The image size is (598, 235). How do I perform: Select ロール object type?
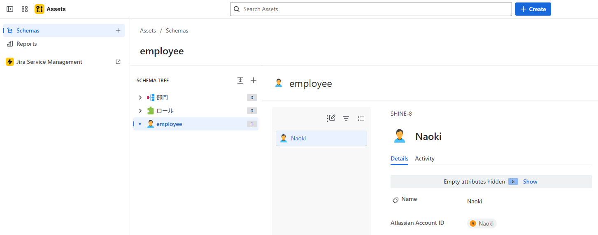point(165,111)
